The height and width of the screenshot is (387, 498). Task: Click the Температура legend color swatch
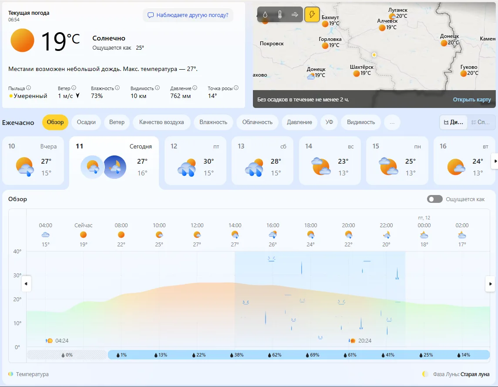click(x=11, y=374)
